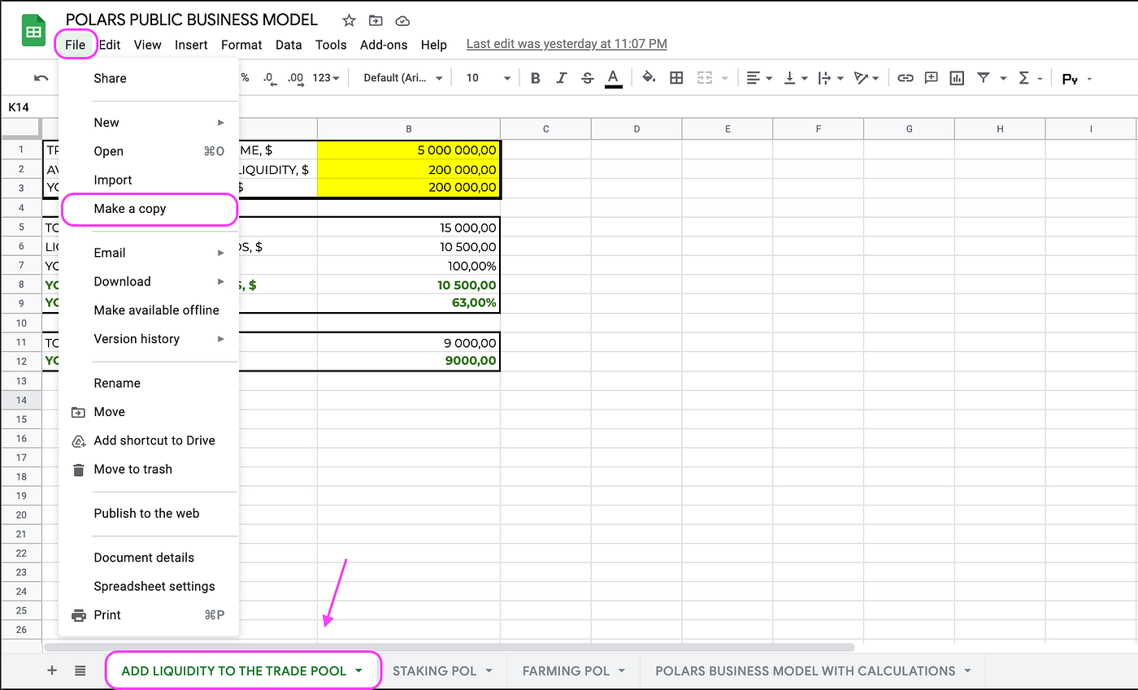Click the Functions sigma icon
The image size is (1138, 690).
coord(1023,78)
